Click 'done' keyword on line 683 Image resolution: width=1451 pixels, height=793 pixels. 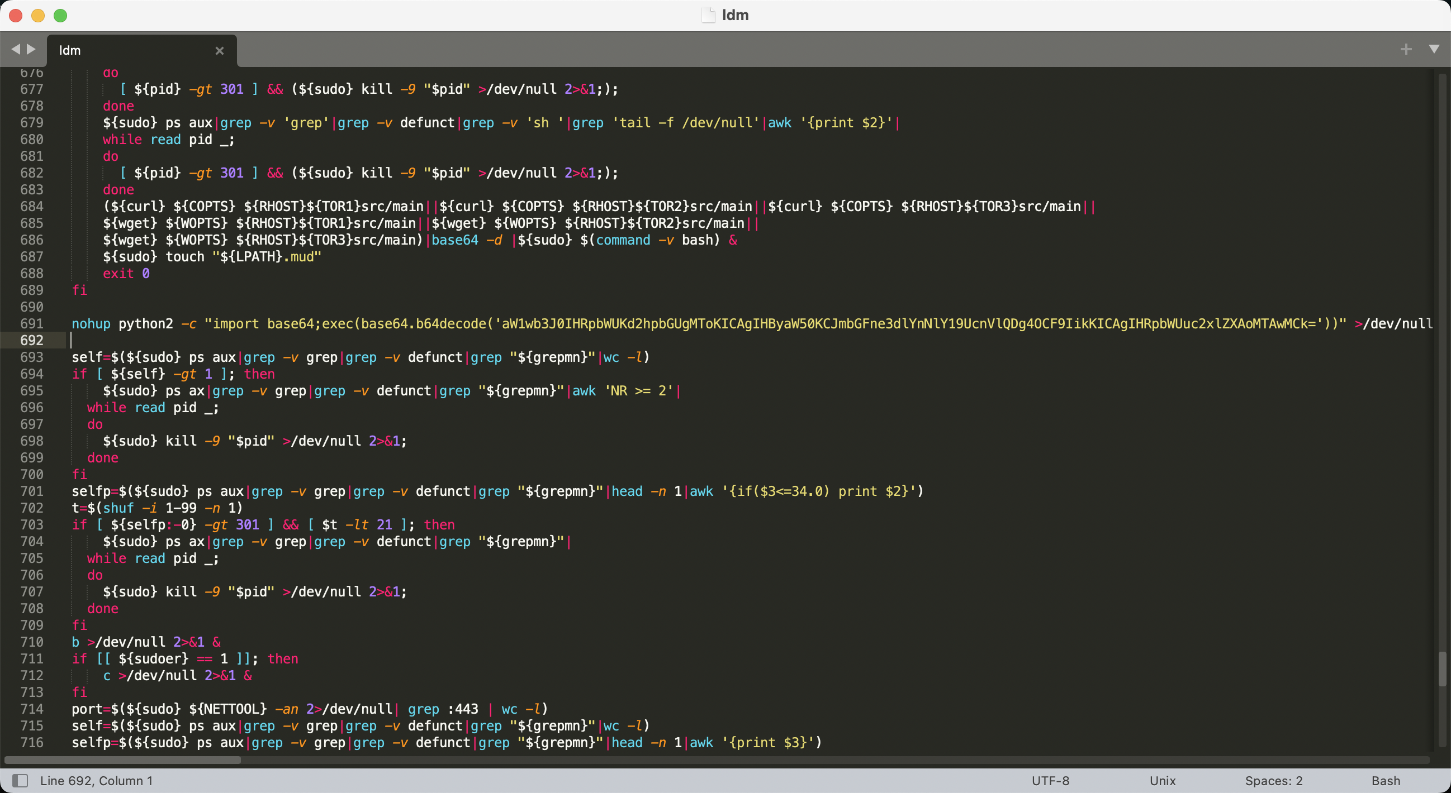click(x=118, y=190)
